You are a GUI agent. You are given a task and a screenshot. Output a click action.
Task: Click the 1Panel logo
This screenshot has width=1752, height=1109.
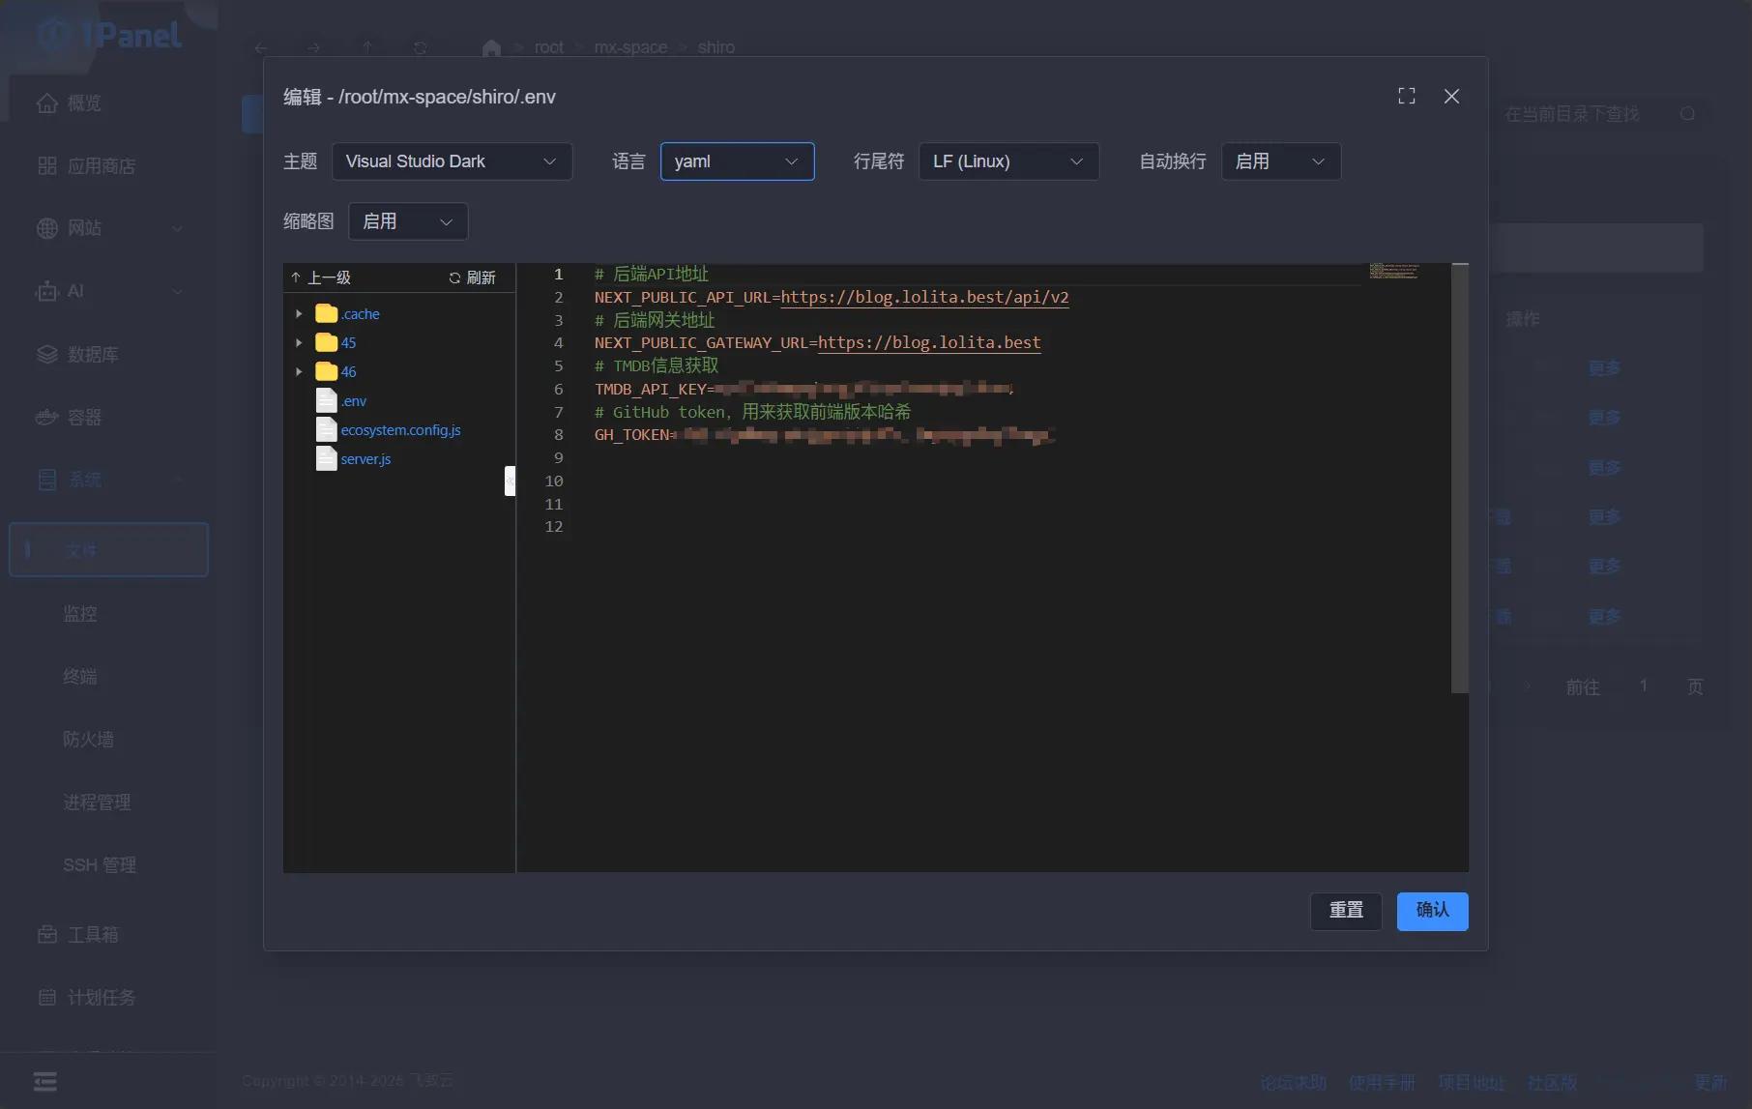pos(109,36)
